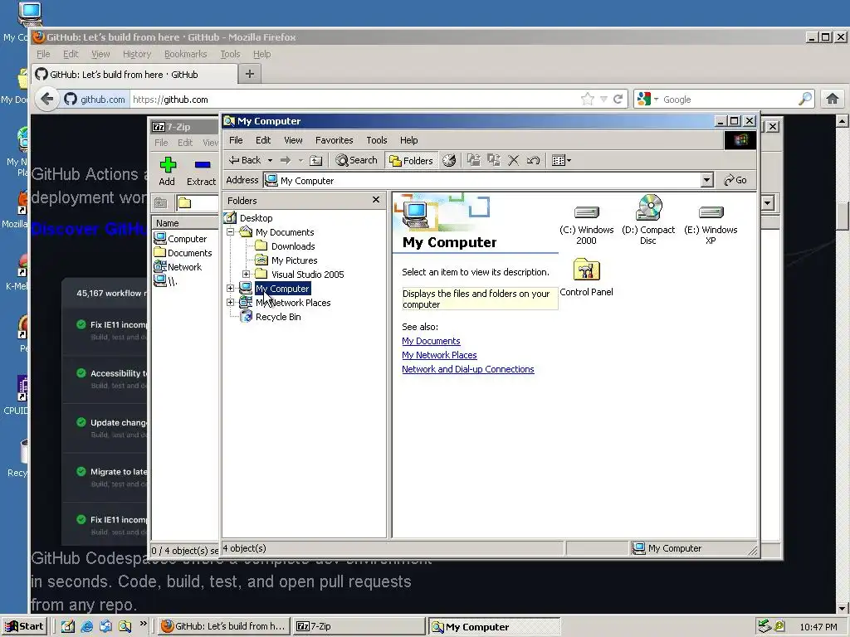This screenshot has height=637, width=850.
Task: Open Network and Dial-up Connections link
Action: tap(468, 369)
